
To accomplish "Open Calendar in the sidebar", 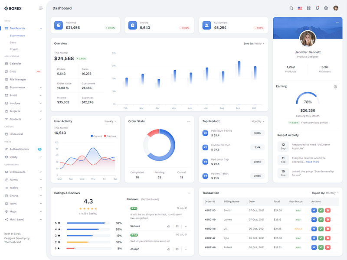I will [x=15, y=64].
